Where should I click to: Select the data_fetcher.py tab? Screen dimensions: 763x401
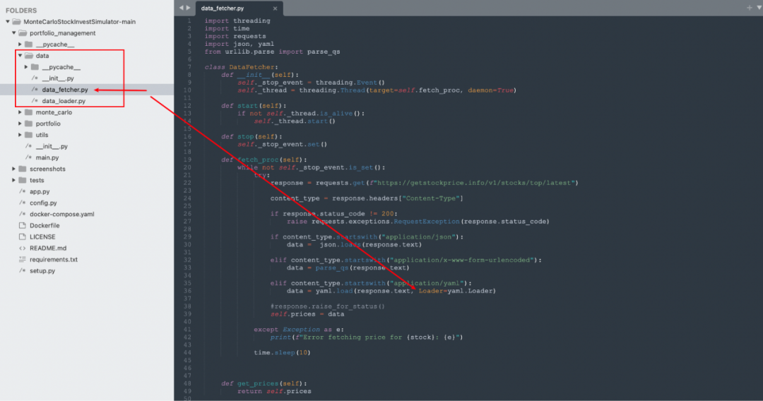[223, 8]
